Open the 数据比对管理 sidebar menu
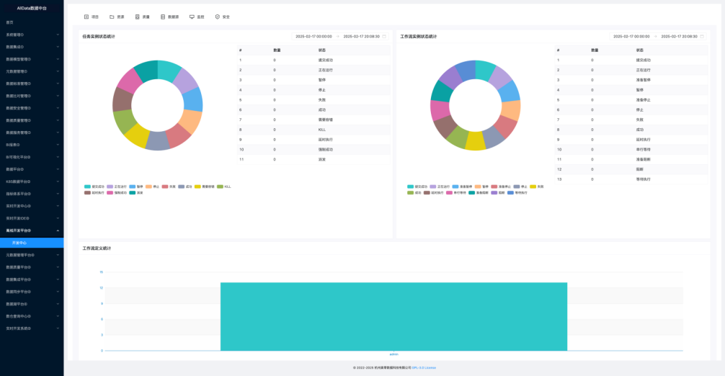The image size is (725, 376). pyautogui.click(x=32, y=96)
